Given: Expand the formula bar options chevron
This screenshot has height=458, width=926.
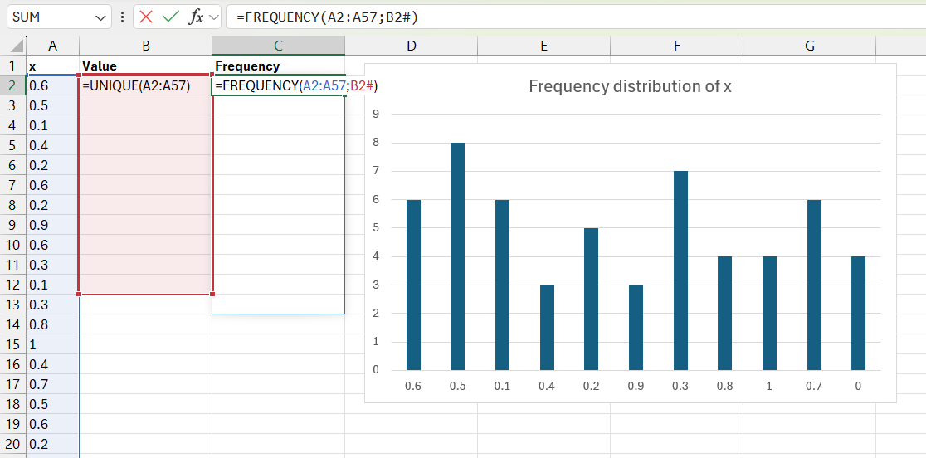Looking at the screenshot, I should point(214,17).
